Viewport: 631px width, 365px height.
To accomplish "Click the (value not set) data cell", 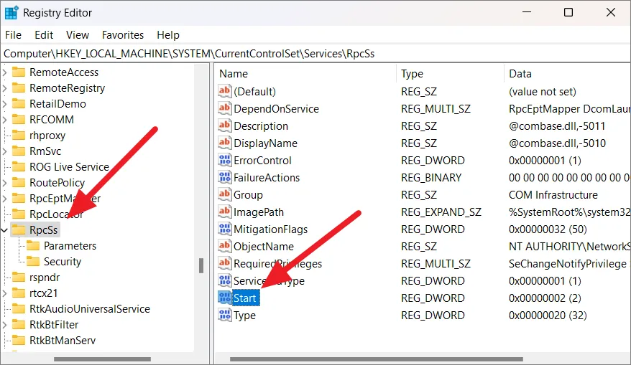I will pyautogui.click(x=542, y=91).
